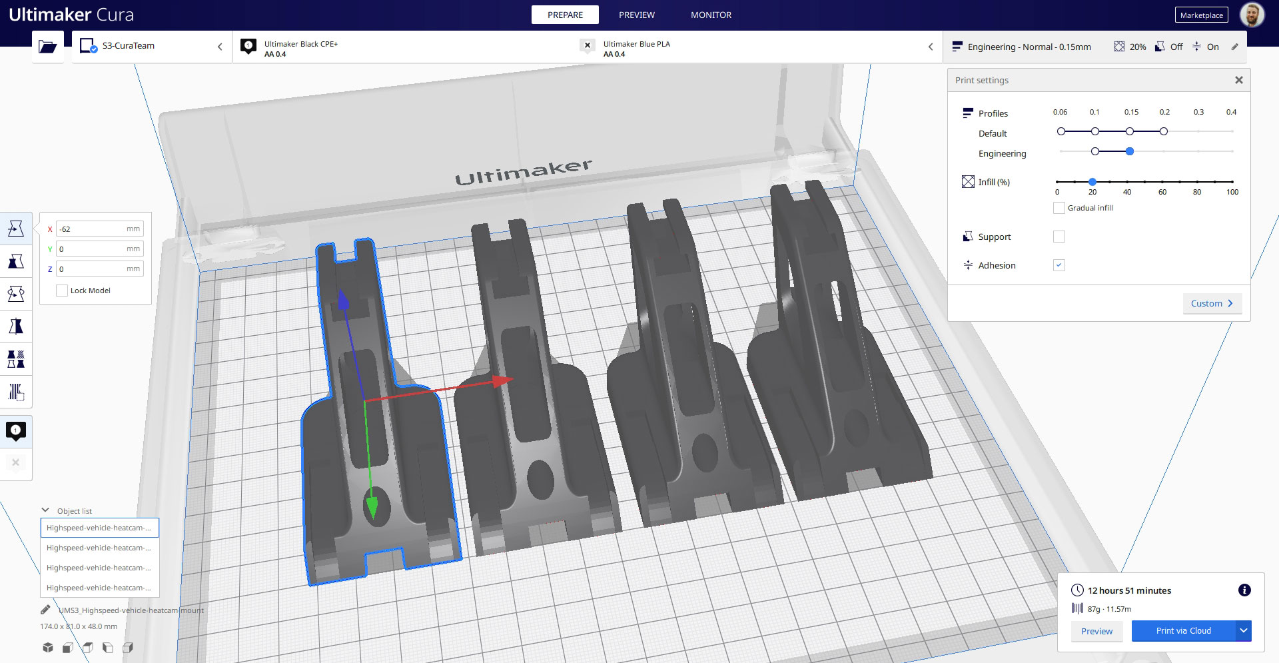Viewport: 1279px width, 663px height.
Task: Enable the Support checkbox
Action: pyautogui.click(x=1059, y=237)
